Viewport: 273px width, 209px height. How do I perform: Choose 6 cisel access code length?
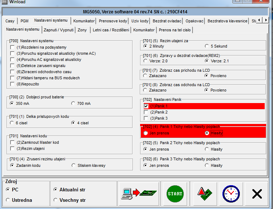[13, 123]
